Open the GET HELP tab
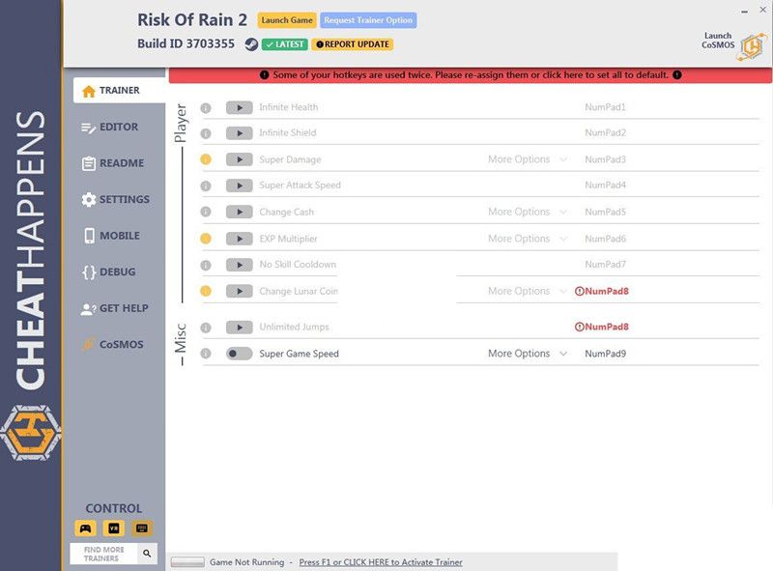773x571 pixels. (x=114, y=308)
